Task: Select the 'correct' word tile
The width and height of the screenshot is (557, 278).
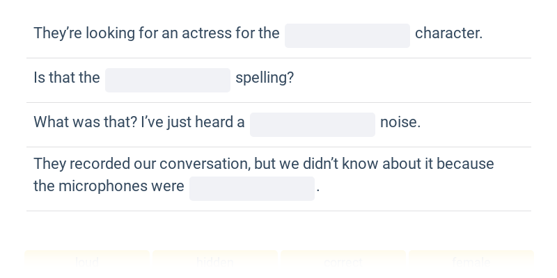Action: 343,263
